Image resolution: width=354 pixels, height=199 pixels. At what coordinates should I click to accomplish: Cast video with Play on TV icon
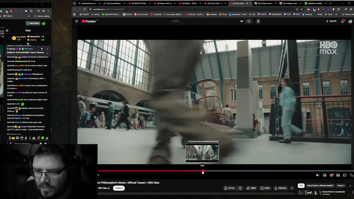tap(345, 175)
